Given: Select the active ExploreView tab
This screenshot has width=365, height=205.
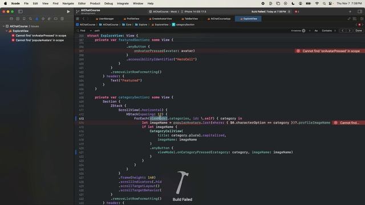Looking at the screenshot, I should pyautogui.click(x=248, y=19).
